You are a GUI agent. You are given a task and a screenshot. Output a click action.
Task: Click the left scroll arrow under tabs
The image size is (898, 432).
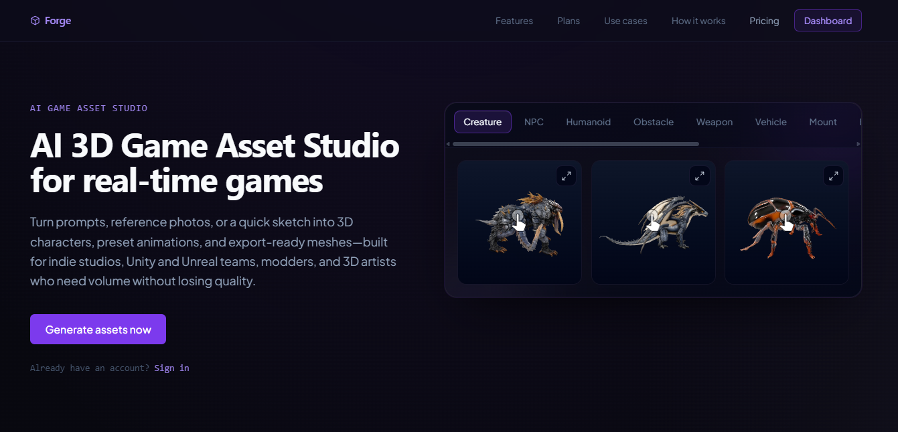(x=448, y=144)
